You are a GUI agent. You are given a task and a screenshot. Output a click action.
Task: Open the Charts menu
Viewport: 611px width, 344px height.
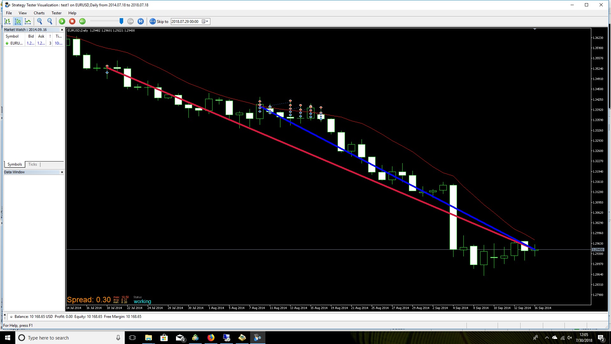tap(39, 13)
